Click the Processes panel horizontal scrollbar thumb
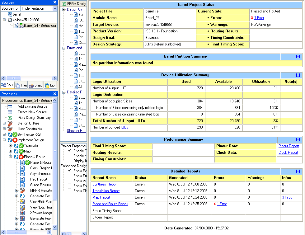 16,233
